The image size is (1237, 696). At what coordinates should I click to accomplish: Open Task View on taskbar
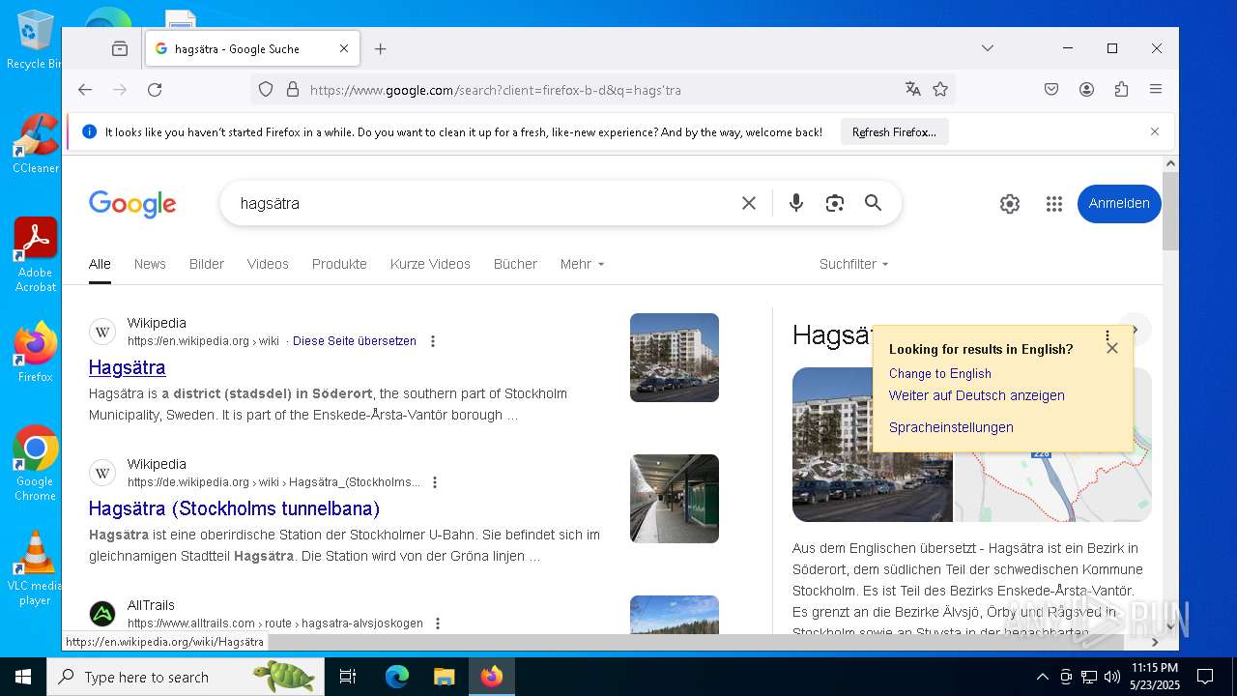pos(348,677)
